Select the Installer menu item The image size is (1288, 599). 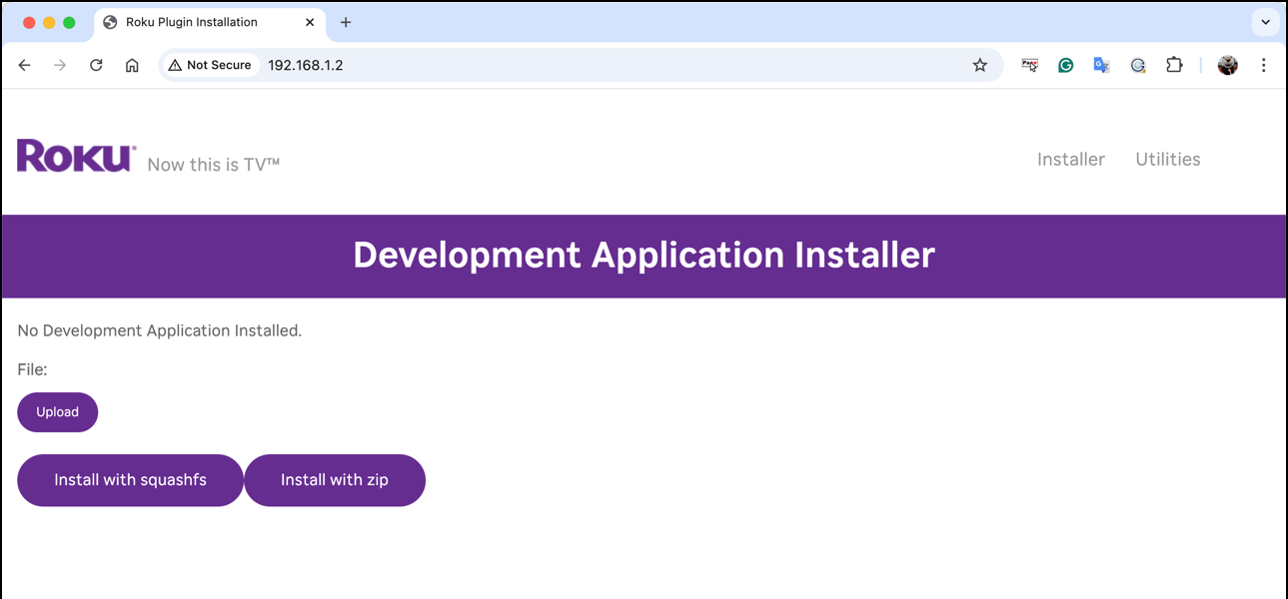tap(1071, 159)
